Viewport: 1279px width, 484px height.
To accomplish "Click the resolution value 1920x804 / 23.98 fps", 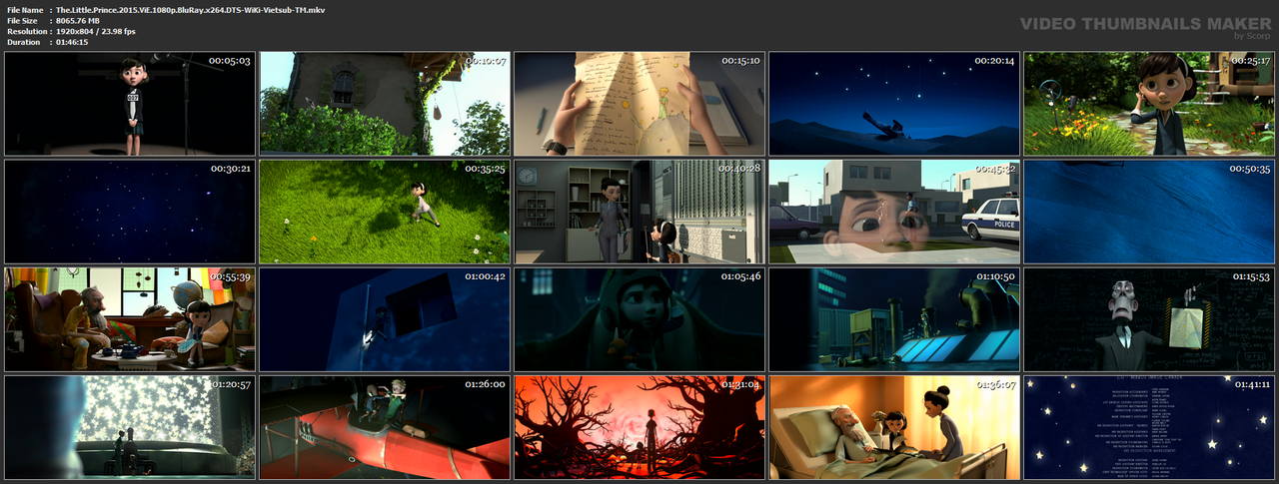I will 96,31.
